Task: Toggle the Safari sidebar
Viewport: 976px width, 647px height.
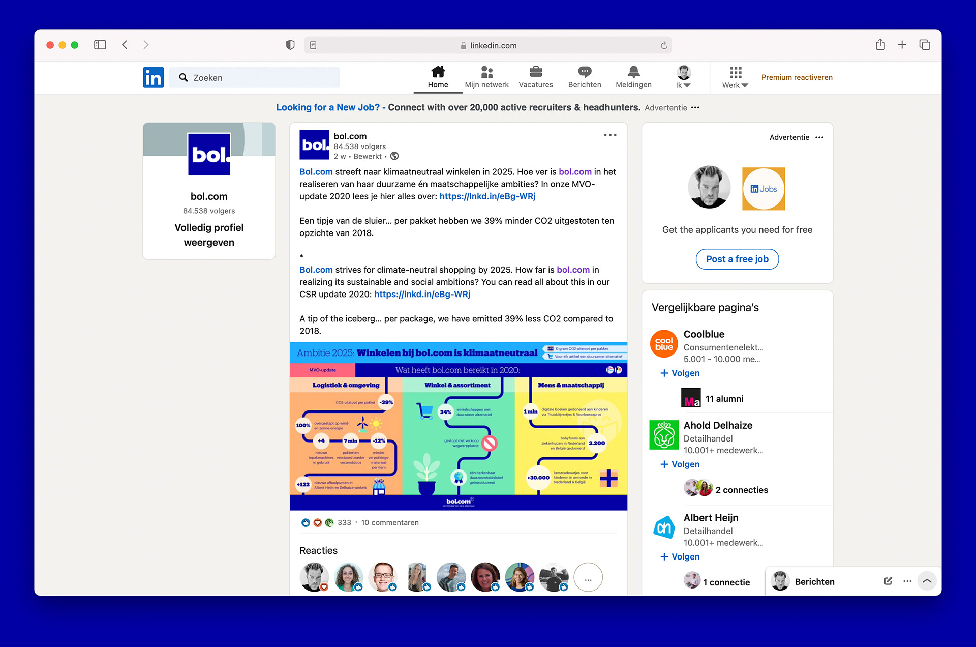Action: point(100,45)
